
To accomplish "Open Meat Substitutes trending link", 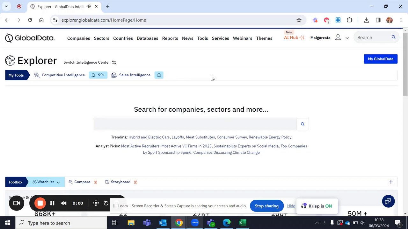I will [200, 137].
